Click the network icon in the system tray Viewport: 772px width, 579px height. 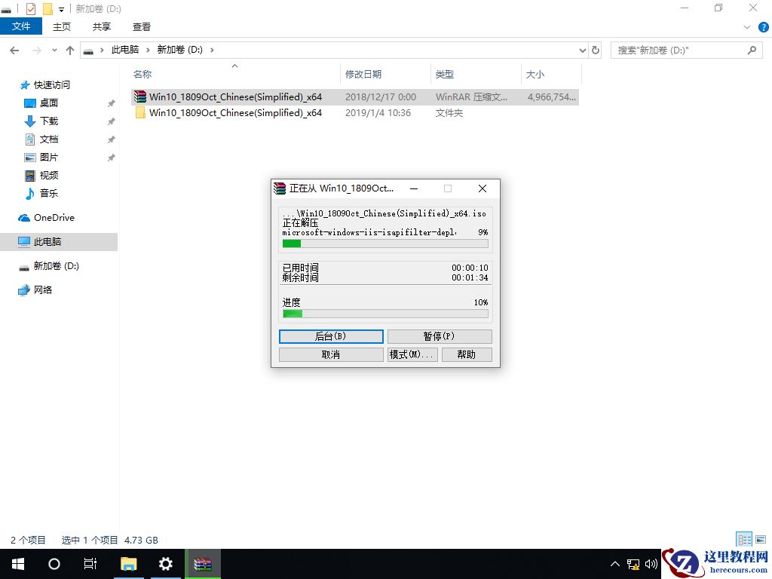tap(635, 563)
